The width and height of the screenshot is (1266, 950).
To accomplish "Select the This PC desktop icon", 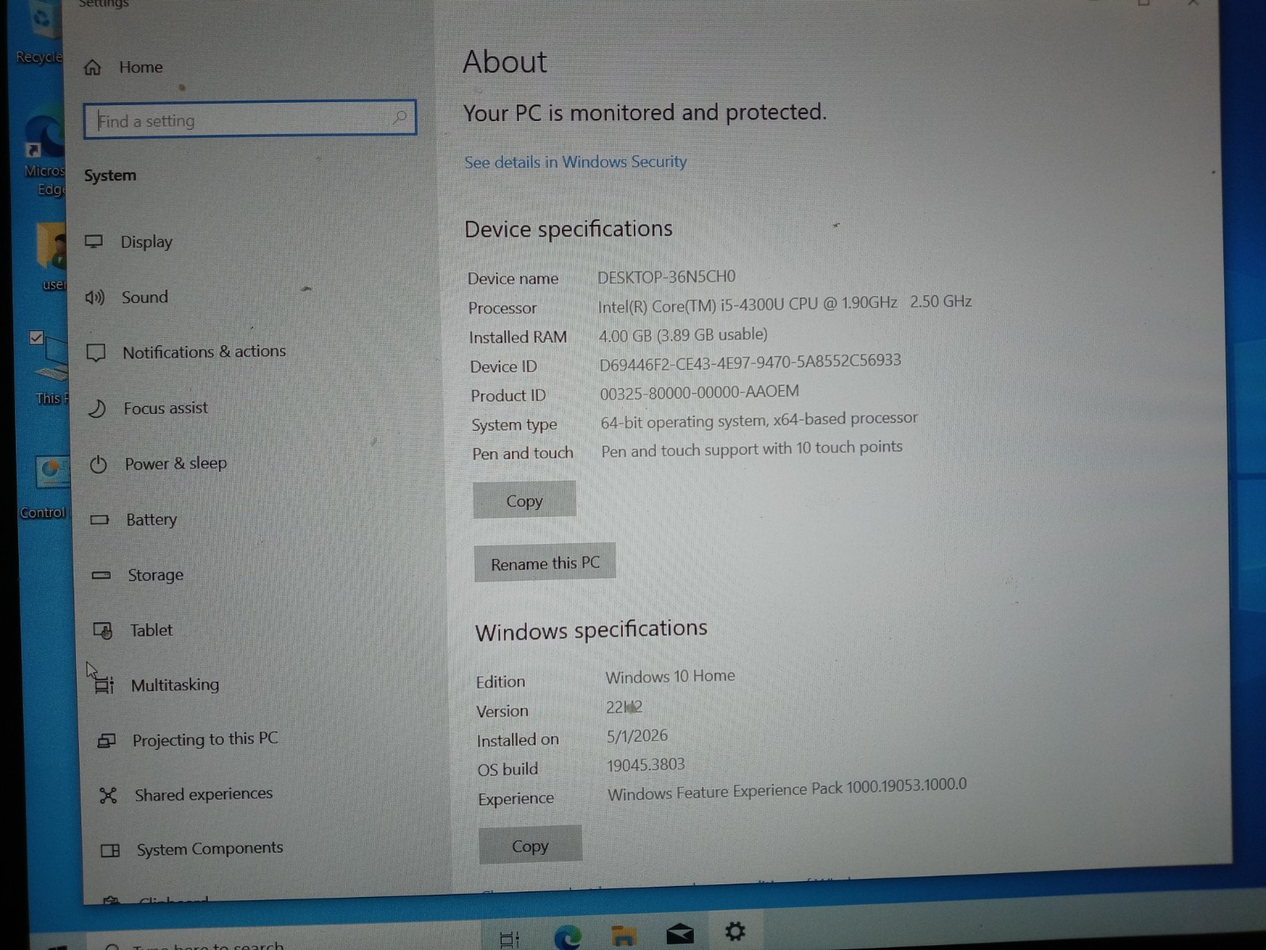I will pos(49,368).
